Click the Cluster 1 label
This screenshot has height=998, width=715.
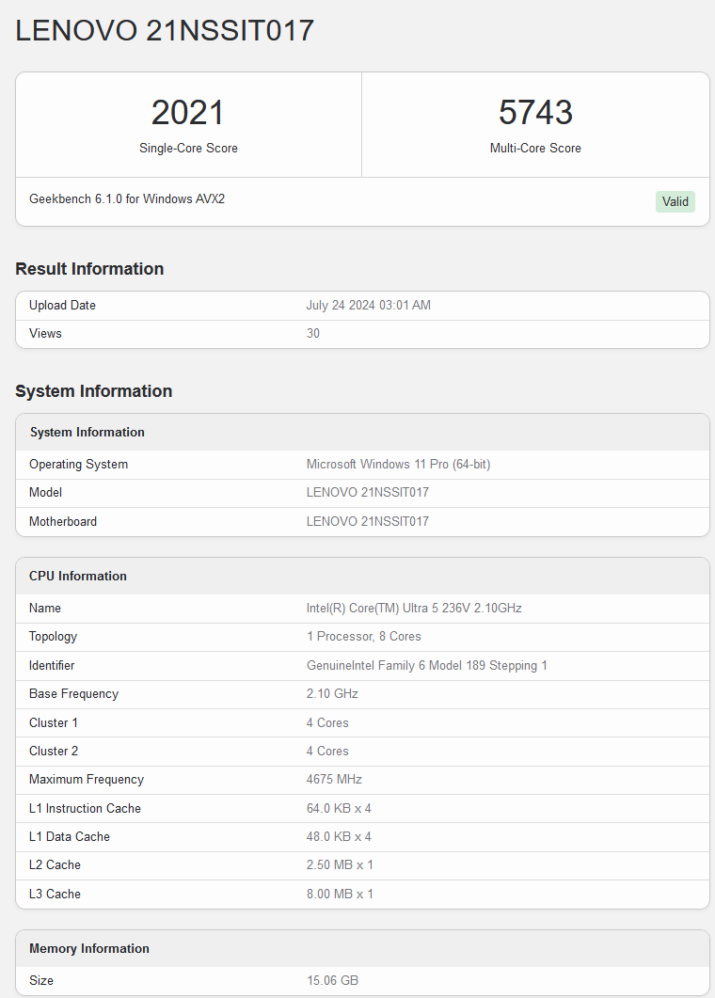pyautogui.click(x=54, y=723)
